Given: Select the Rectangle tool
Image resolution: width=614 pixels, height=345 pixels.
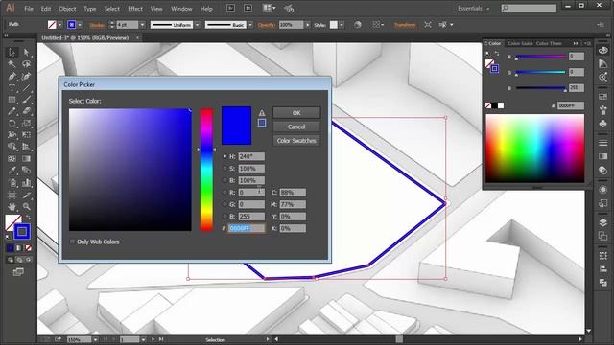Looking at the screenshot, I should [x=12, y=100].
